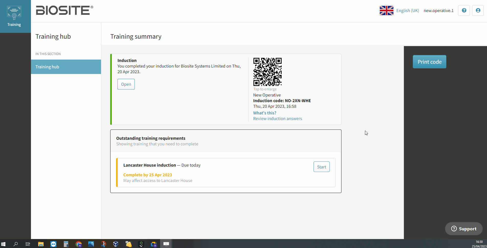Screen dimensions: 487x248
Task: Open Windows taskbar search
Action: (x=16, y=244)
